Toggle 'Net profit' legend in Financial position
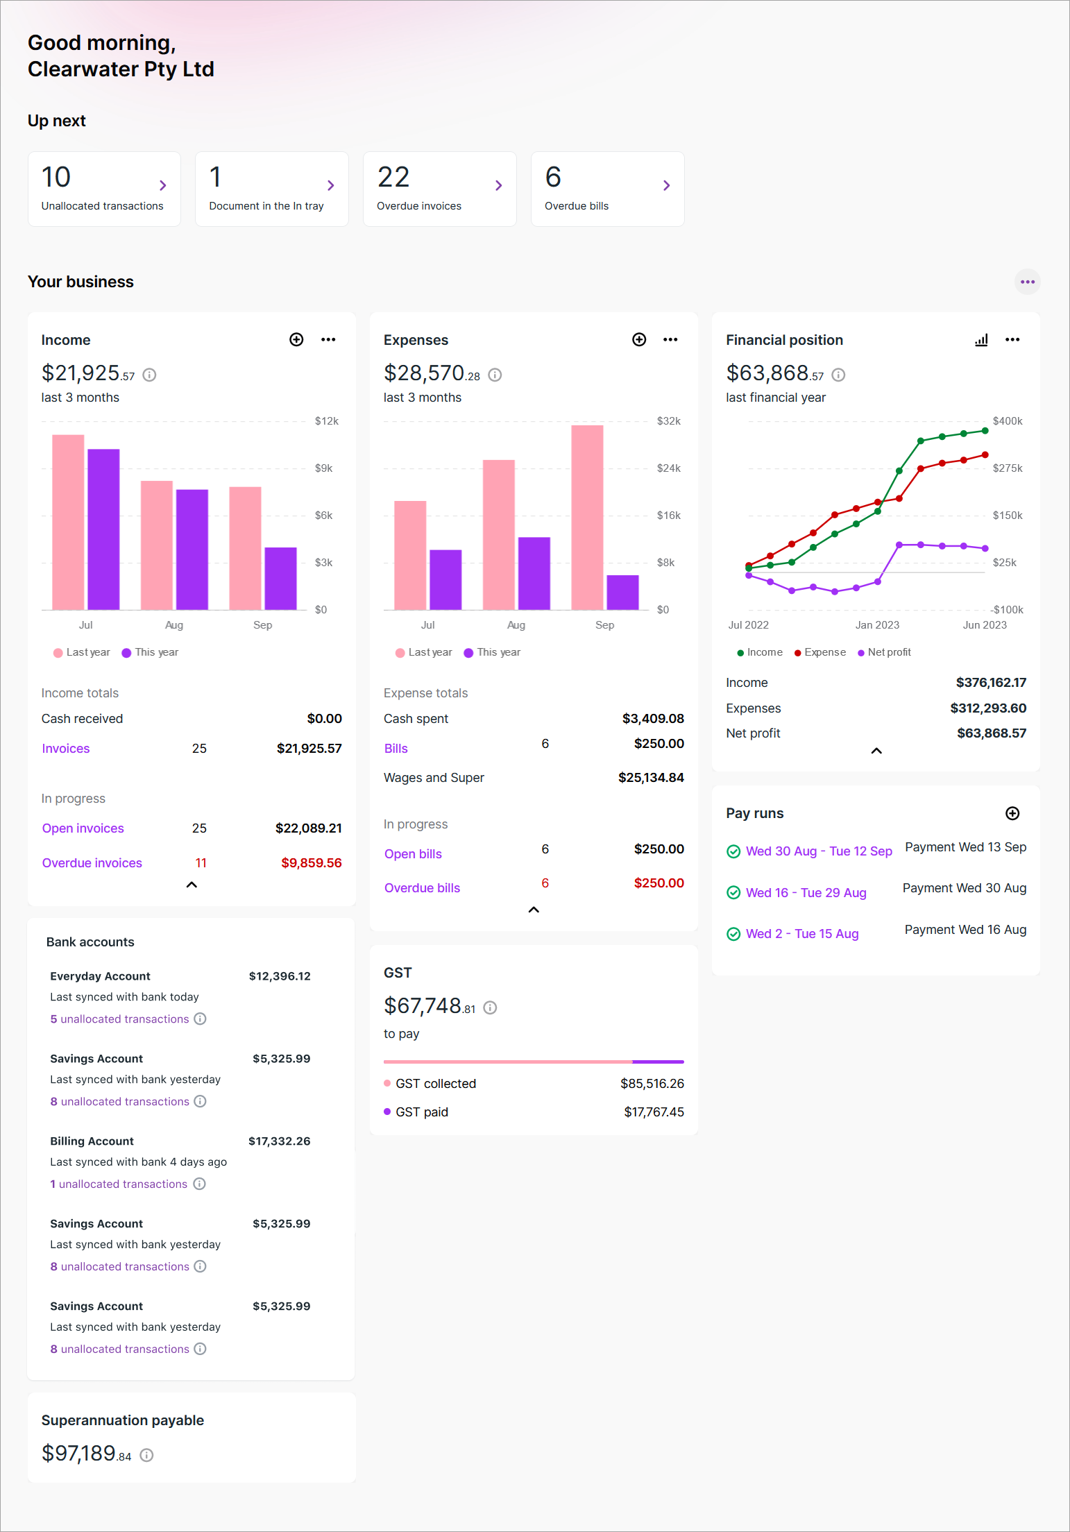The width and height of the screenshot is (1070, 1532). click(x=884, y=652)
